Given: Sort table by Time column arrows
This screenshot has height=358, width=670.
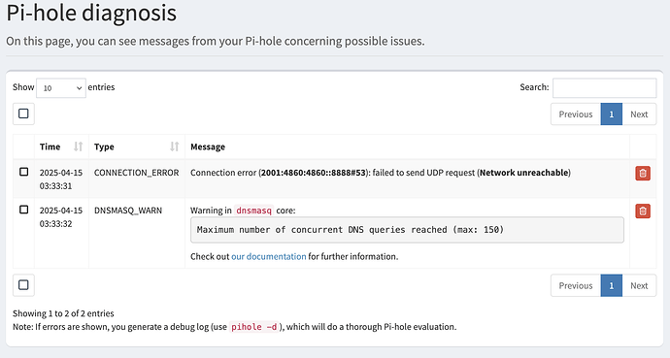Looking at the screenshot, I should click(x=78, y=146).
